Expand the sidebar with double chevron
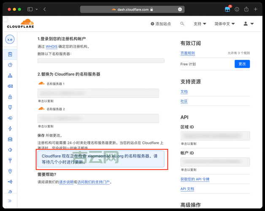The image size is (265, 211). coord(10,201)
